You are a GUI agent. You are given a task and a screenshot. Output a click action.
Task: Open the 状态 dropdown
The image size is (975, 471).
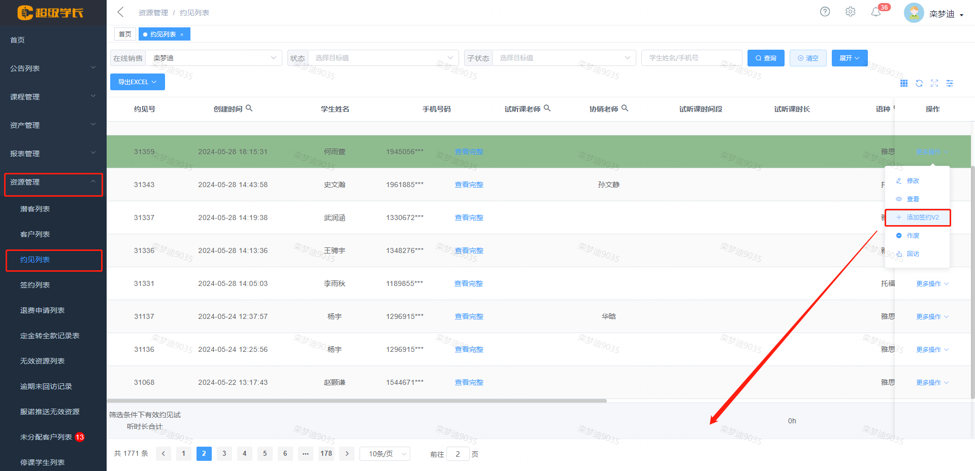383,58
